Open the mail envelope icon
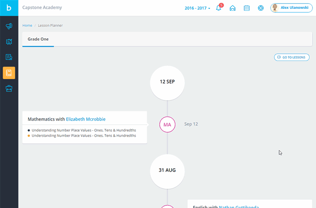 coord(233,8)
